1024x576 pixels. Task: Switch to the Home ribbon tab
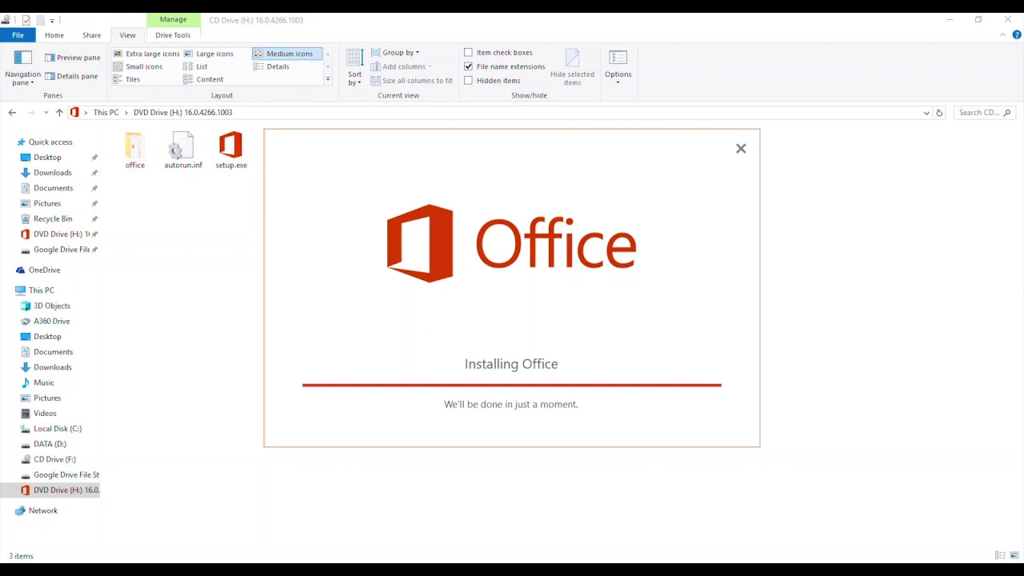point(54,35)
